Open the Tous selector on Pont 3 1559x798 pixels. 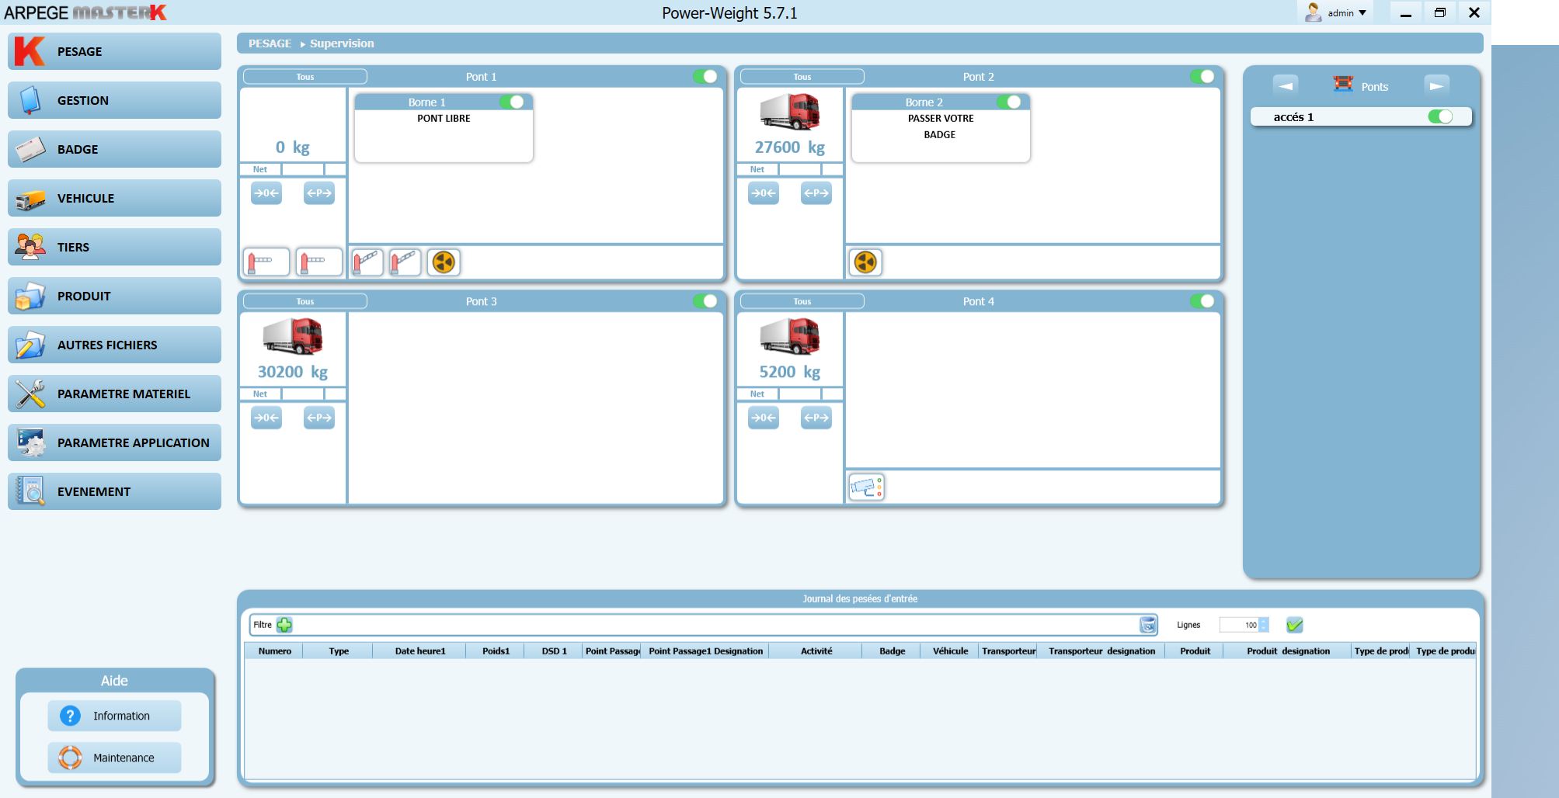click(305, 301)
